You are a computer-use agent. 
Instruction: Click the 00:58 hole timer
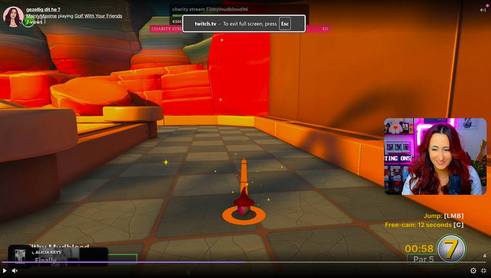pyautogui.click(x=419, y=248)
